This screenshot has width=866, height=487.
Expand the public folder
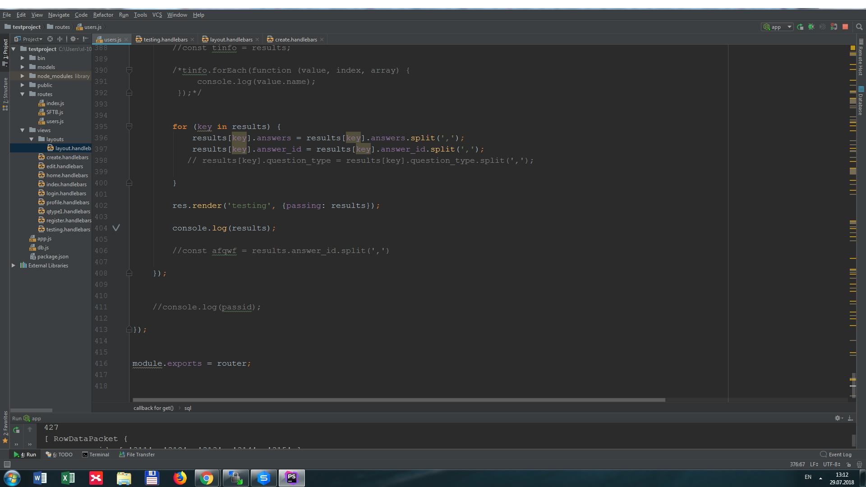23,85
